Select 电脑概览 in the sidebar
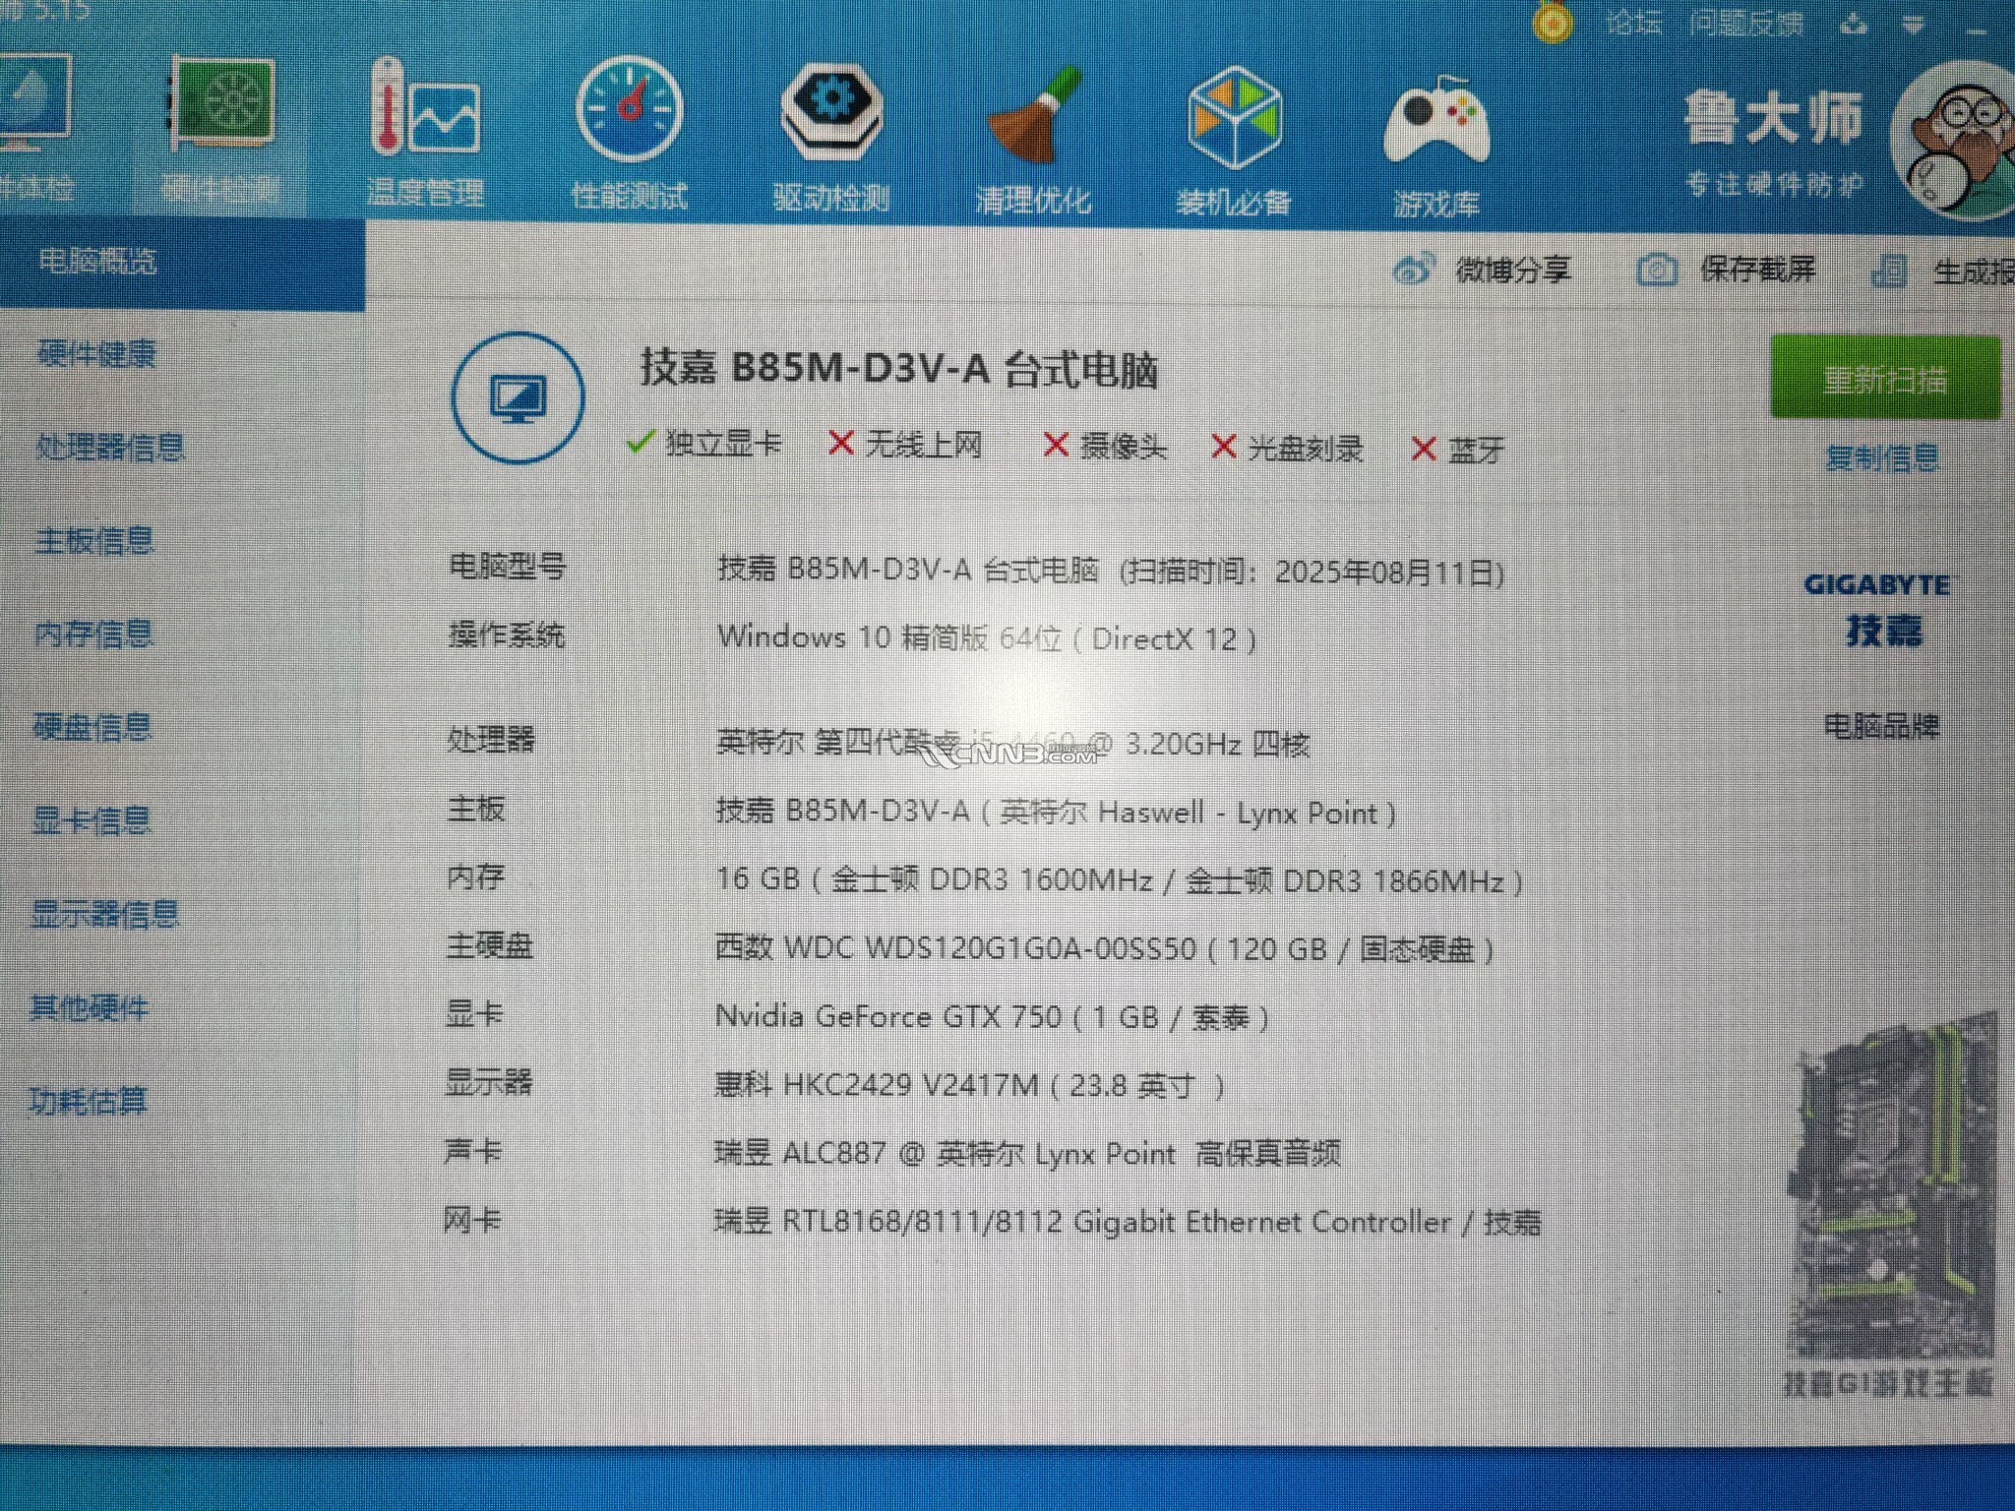The image size is (2015, 1511). point(98,262)
